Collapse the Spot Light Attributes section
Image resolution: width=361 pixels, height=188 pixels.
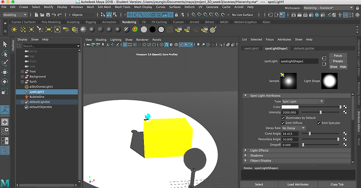click(245, 95)
